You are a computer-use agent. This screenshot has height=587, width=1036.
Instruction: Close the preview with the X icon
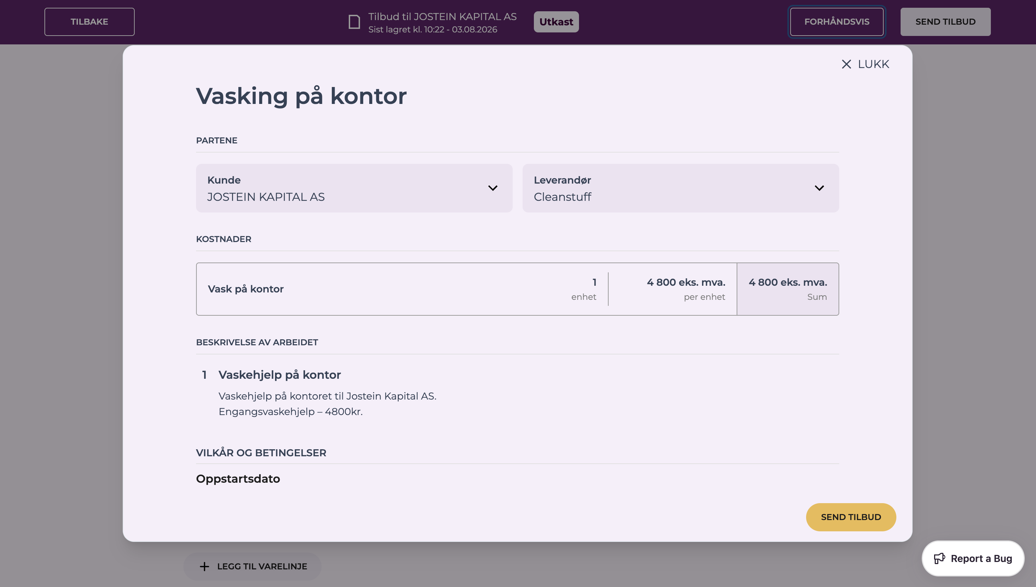(846, 64)
